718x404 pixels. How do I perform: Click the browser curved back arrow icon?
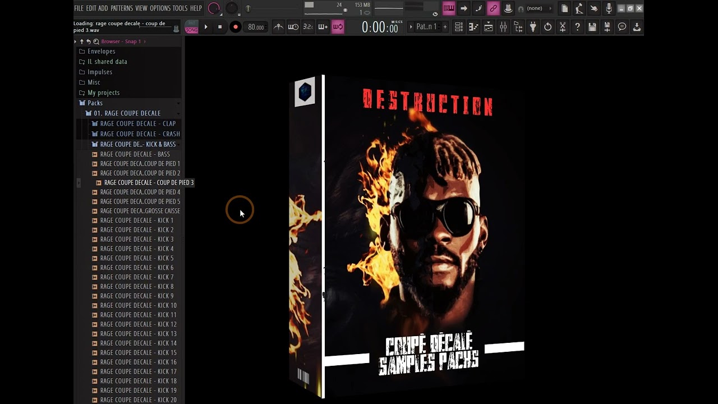pyautogui.click(x=89, y=42)
